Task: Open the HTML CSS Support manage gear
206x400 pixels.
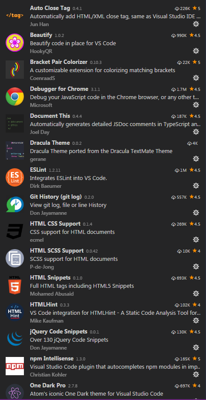Action: [196, 240]
